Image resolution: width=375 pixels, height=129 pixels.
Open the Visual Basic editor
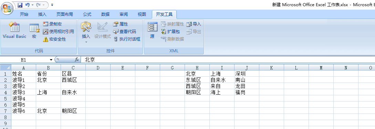[14, 30]
